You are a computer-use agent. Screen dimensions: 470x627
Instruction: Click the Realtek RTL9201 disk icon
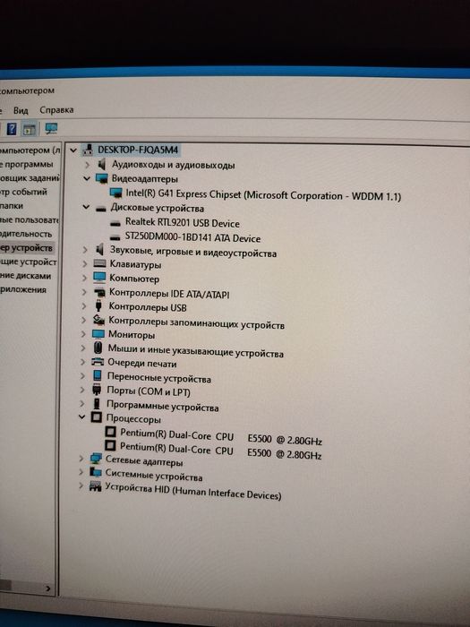point(115,223)
